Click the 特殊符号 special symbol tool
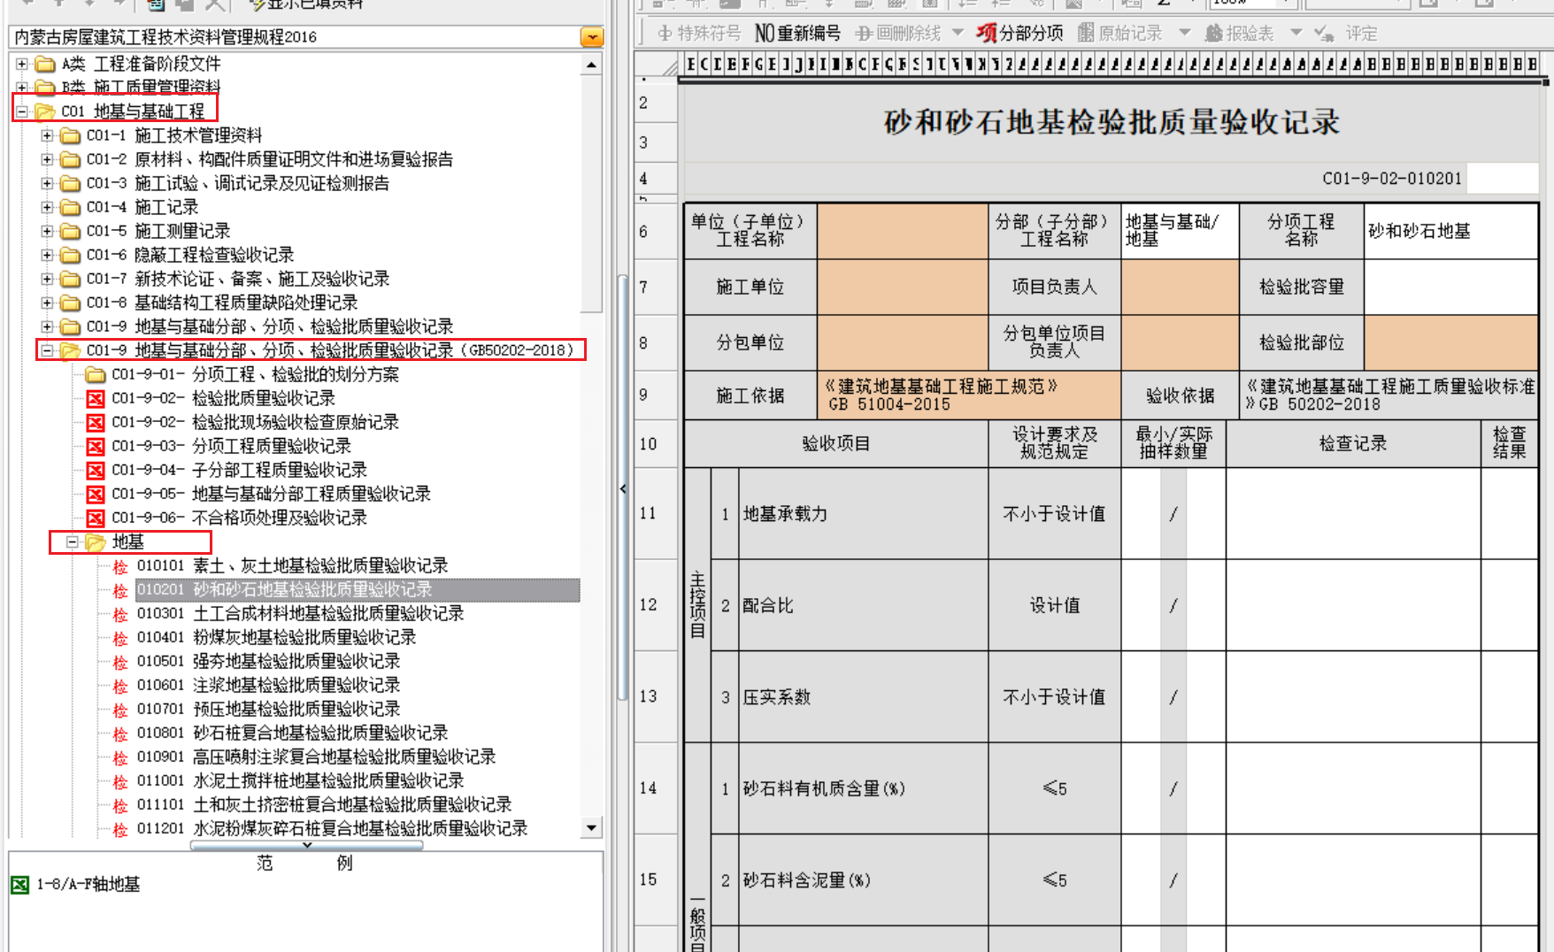This screenshot has height=952, width=1554. tap(699, 34)
